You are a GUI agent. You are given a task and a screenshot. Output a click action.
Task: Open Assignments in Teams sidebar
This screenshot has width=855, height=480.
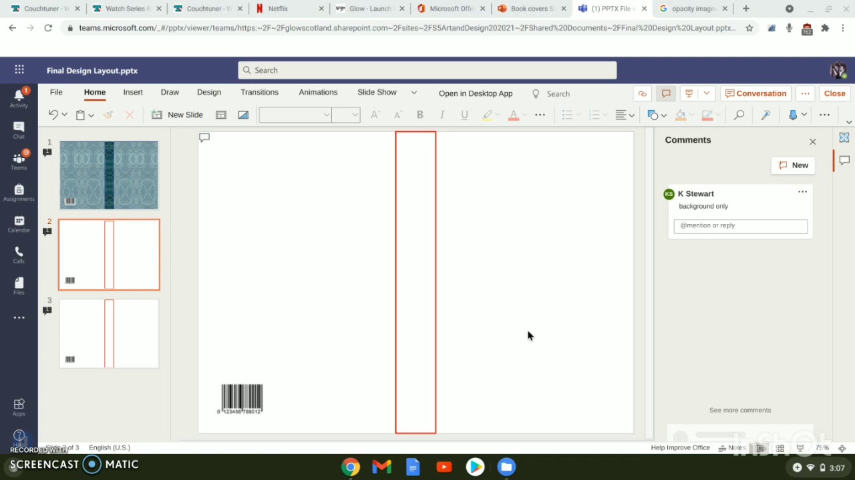(19, 193)
